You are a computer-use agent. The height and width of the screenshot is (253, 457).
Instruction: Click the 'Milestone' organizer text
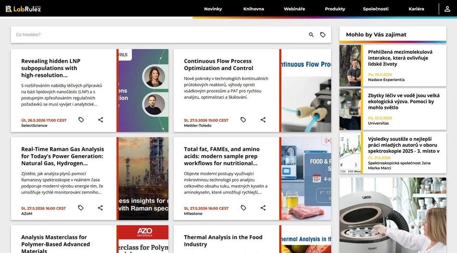[x=193, y=214]
